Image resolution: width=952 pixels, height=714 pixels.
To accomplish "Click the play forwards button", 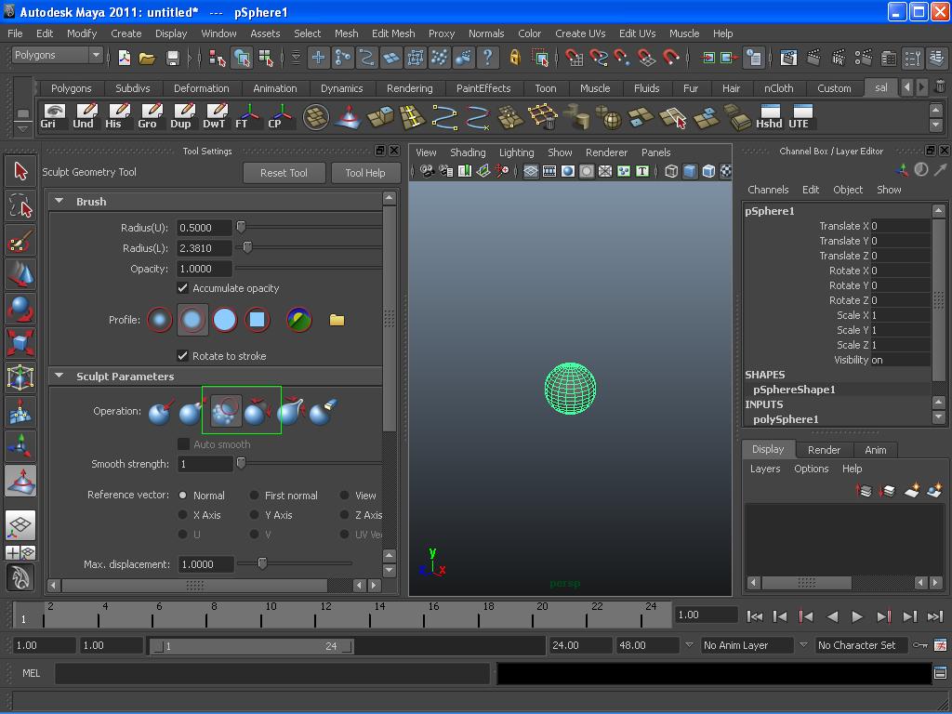I will point(856,616).
